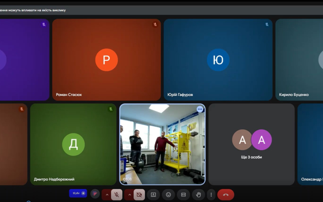
Task: Unmute the microphone in the bottom toolbar
Action: coord(117,195)
